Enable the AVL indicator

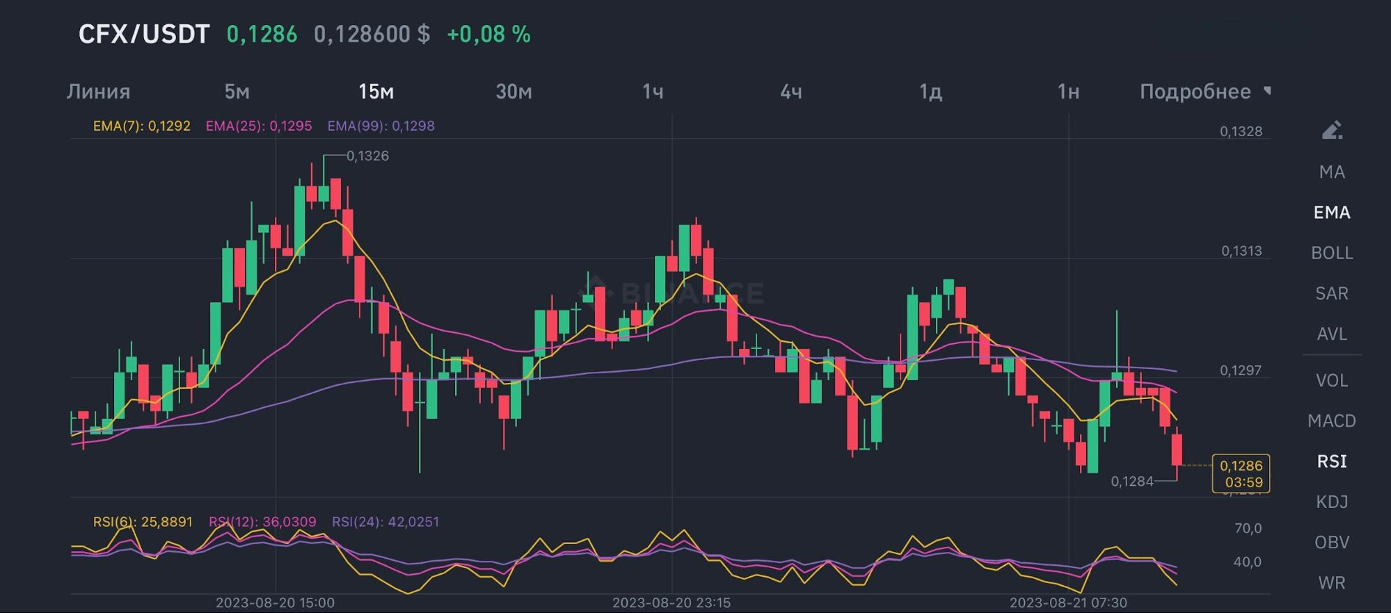click(x=1332, y=334)
